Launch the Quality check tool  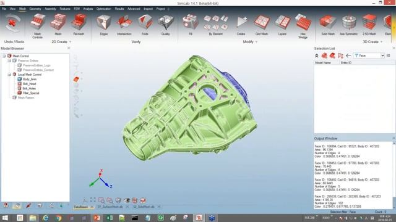click(x=165, y=25)
